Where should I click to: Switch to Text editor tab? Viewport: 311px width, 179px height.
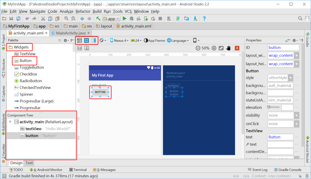pyautogui.click(x=29, y=163)
